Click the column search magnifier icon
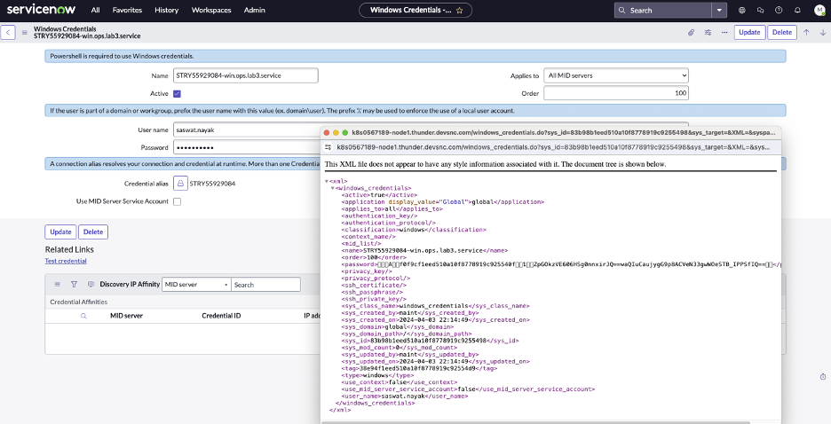Viewport: 831px width, 424px height. coord(83,316)
